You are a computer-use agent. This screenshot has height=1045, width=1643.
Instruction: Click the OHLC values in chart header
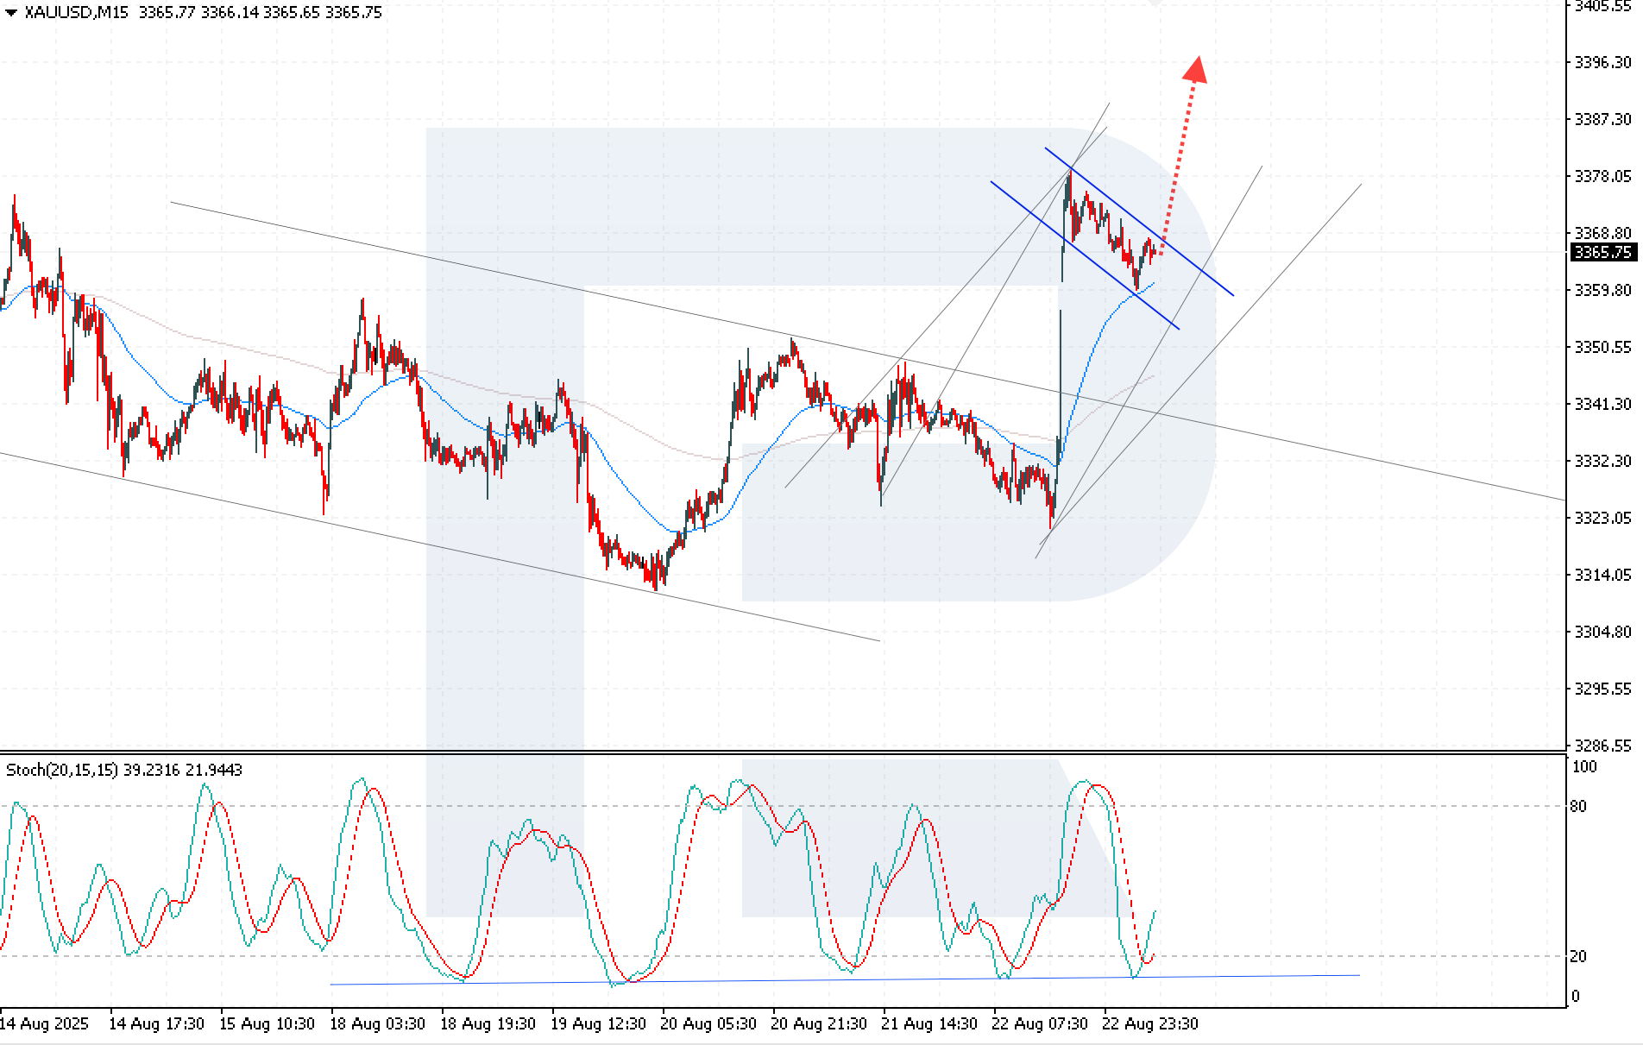pyautogui.click(x=260, y=13)
